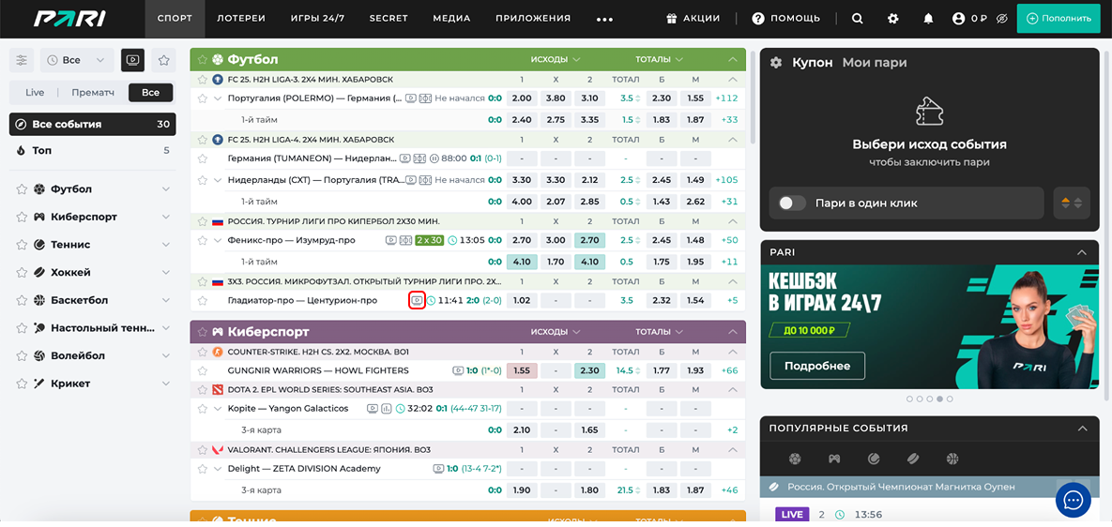Click Подробнее on cashback banner

[817, 366]
